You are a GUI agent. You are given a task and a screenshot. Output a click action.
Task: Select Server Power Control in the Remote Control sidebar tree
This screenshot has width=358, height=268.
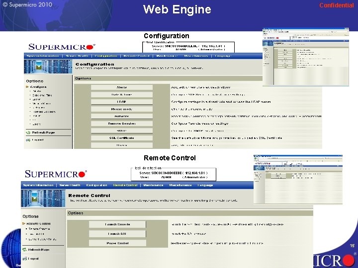click(x=42, y=239)
